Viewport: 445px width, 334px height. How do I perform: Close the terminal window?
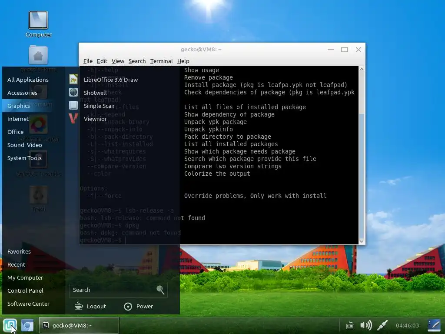pos(359,50)
